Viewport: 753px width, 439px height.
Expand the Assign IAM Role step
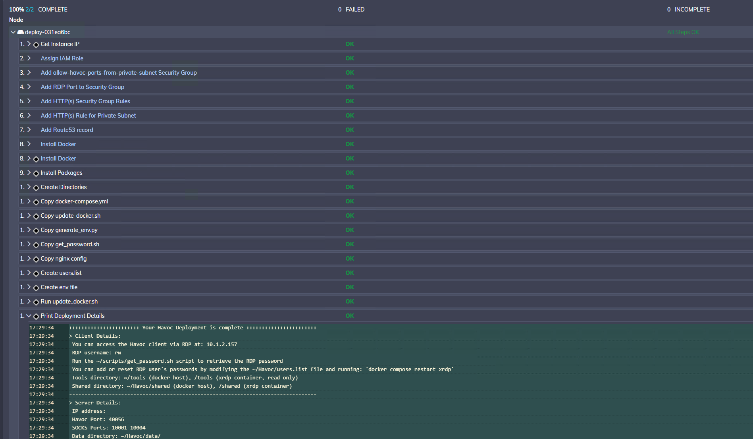29,58
